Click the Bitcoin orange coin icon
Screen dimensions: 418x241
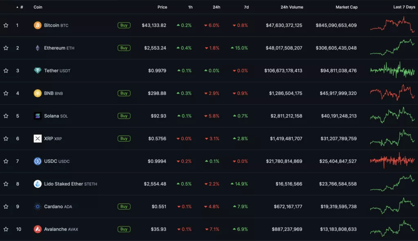[38, 25]
